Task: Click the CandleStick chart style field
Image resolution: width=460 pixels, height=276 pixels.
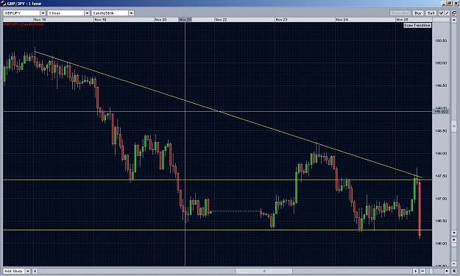Action: coord(110,13)
